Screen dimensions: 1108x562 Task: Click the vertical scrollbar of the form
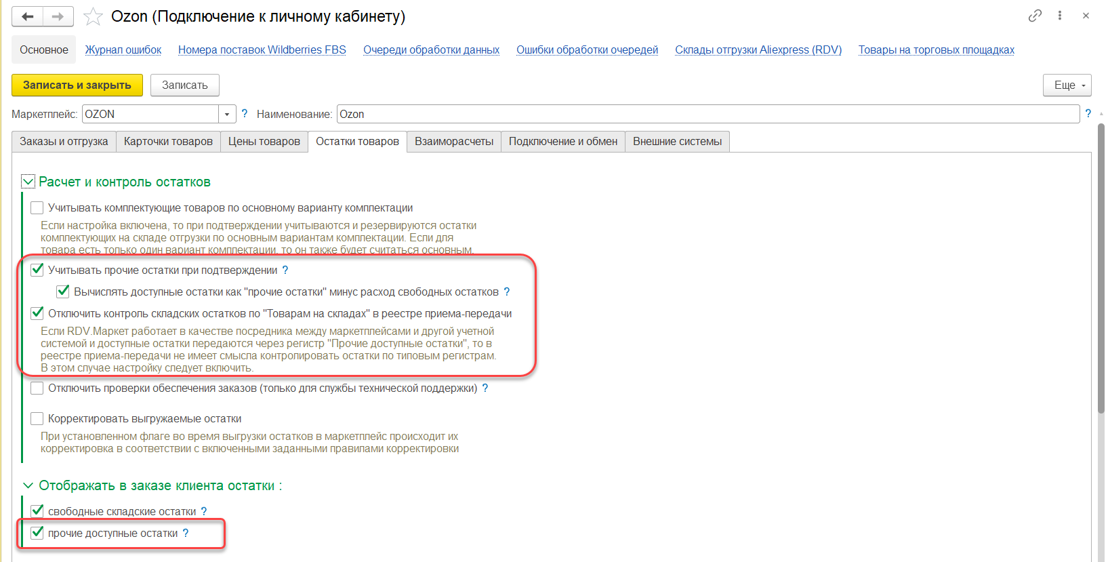coord(1101,268)
